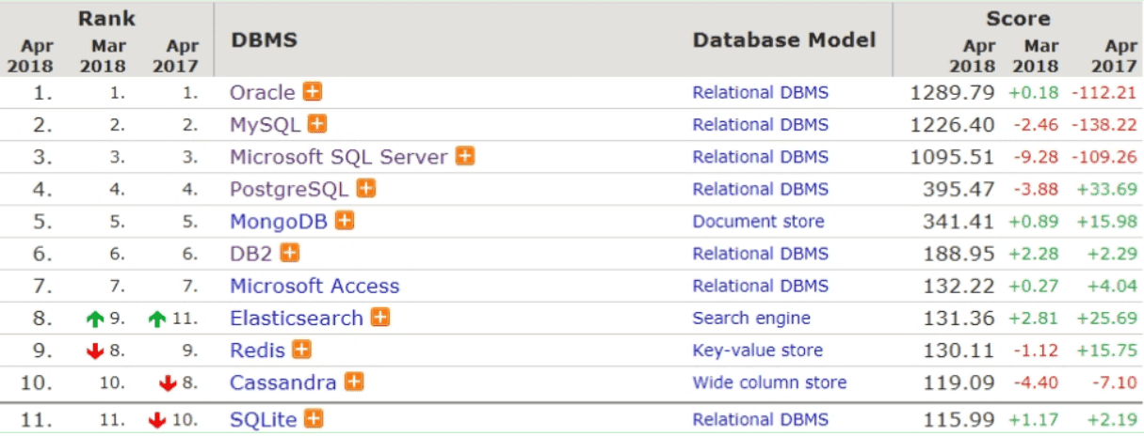
Task: Click the plus icon next to Redis
Action: coord(301,350)
